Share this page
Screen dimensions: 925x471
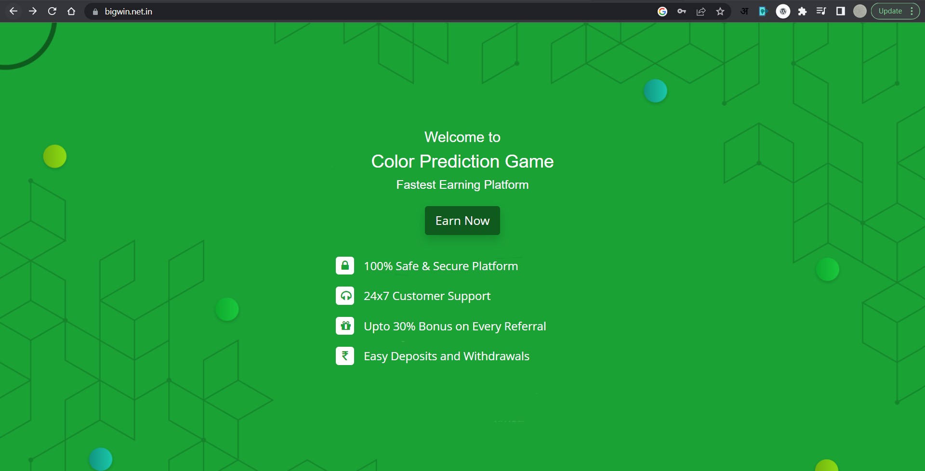(701, 12)
